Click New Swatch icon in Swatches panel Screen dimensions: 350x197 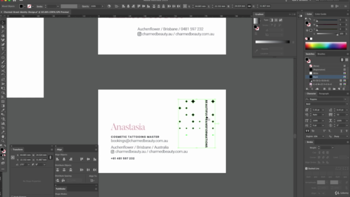pos(339,89)
